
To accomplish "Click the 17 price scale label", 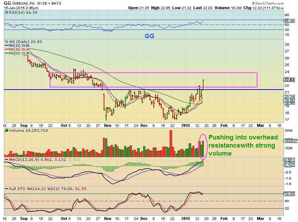I will (287, 120).
